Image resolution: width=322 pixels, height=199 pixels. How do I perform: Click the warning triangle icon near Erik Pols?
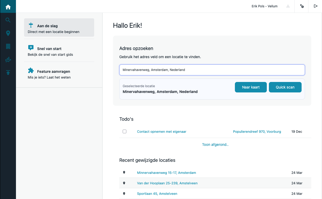[x=288, y=6]
